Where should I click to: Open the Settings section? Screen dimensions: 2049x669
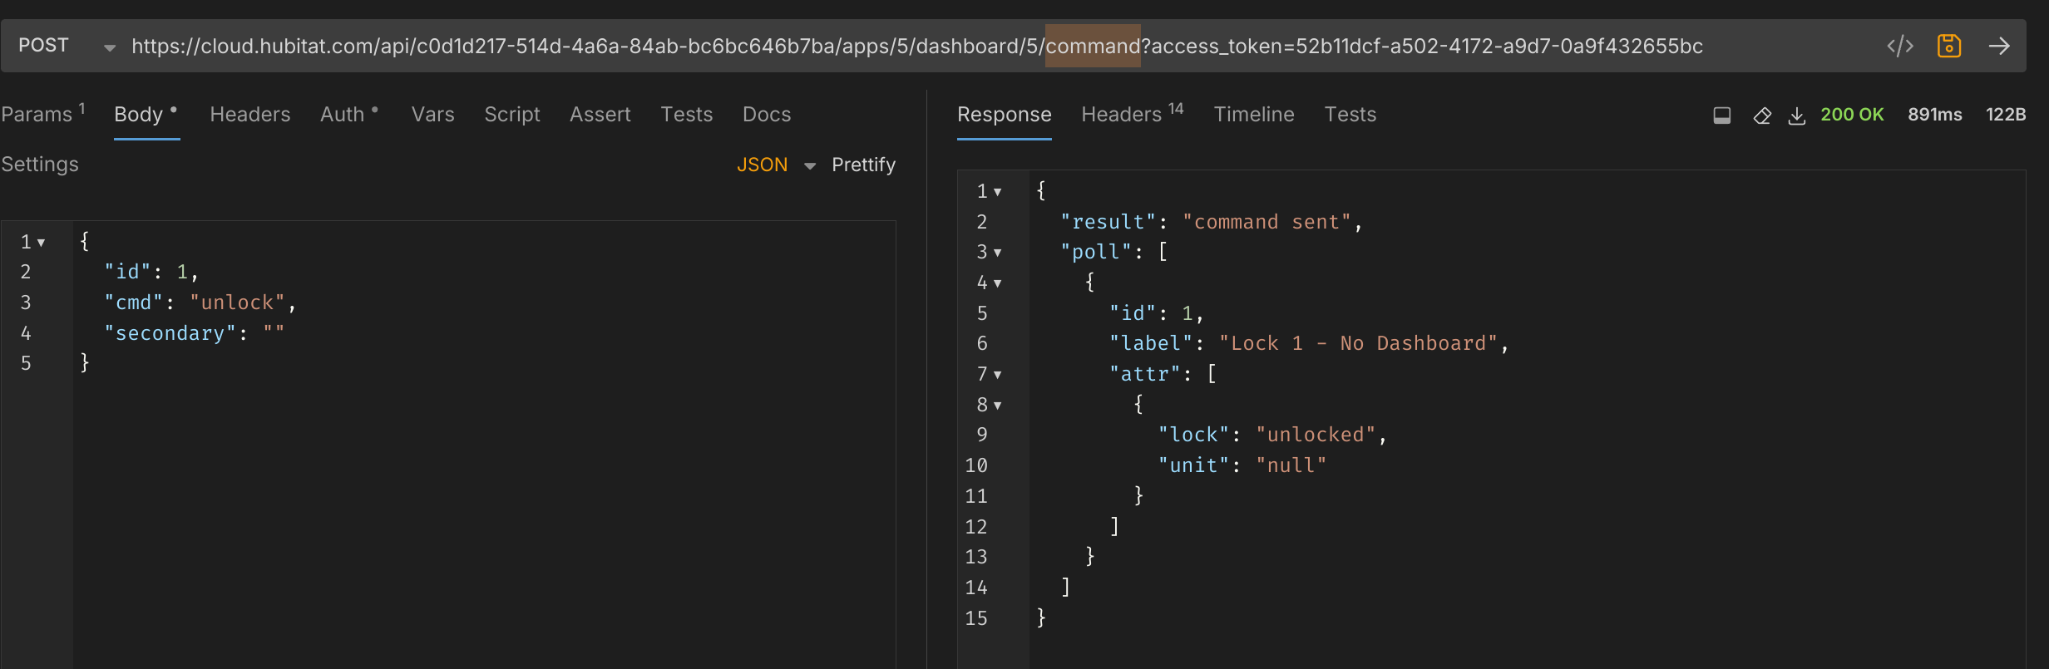(40, 165)
